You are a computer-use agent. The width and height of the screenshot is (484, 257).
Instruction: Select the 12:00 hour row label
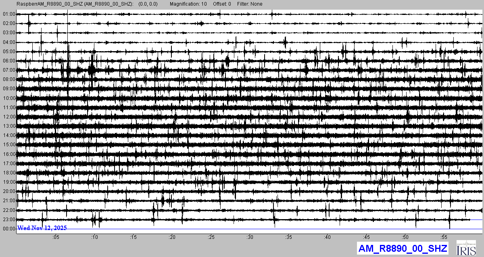(x=8, y=117)
